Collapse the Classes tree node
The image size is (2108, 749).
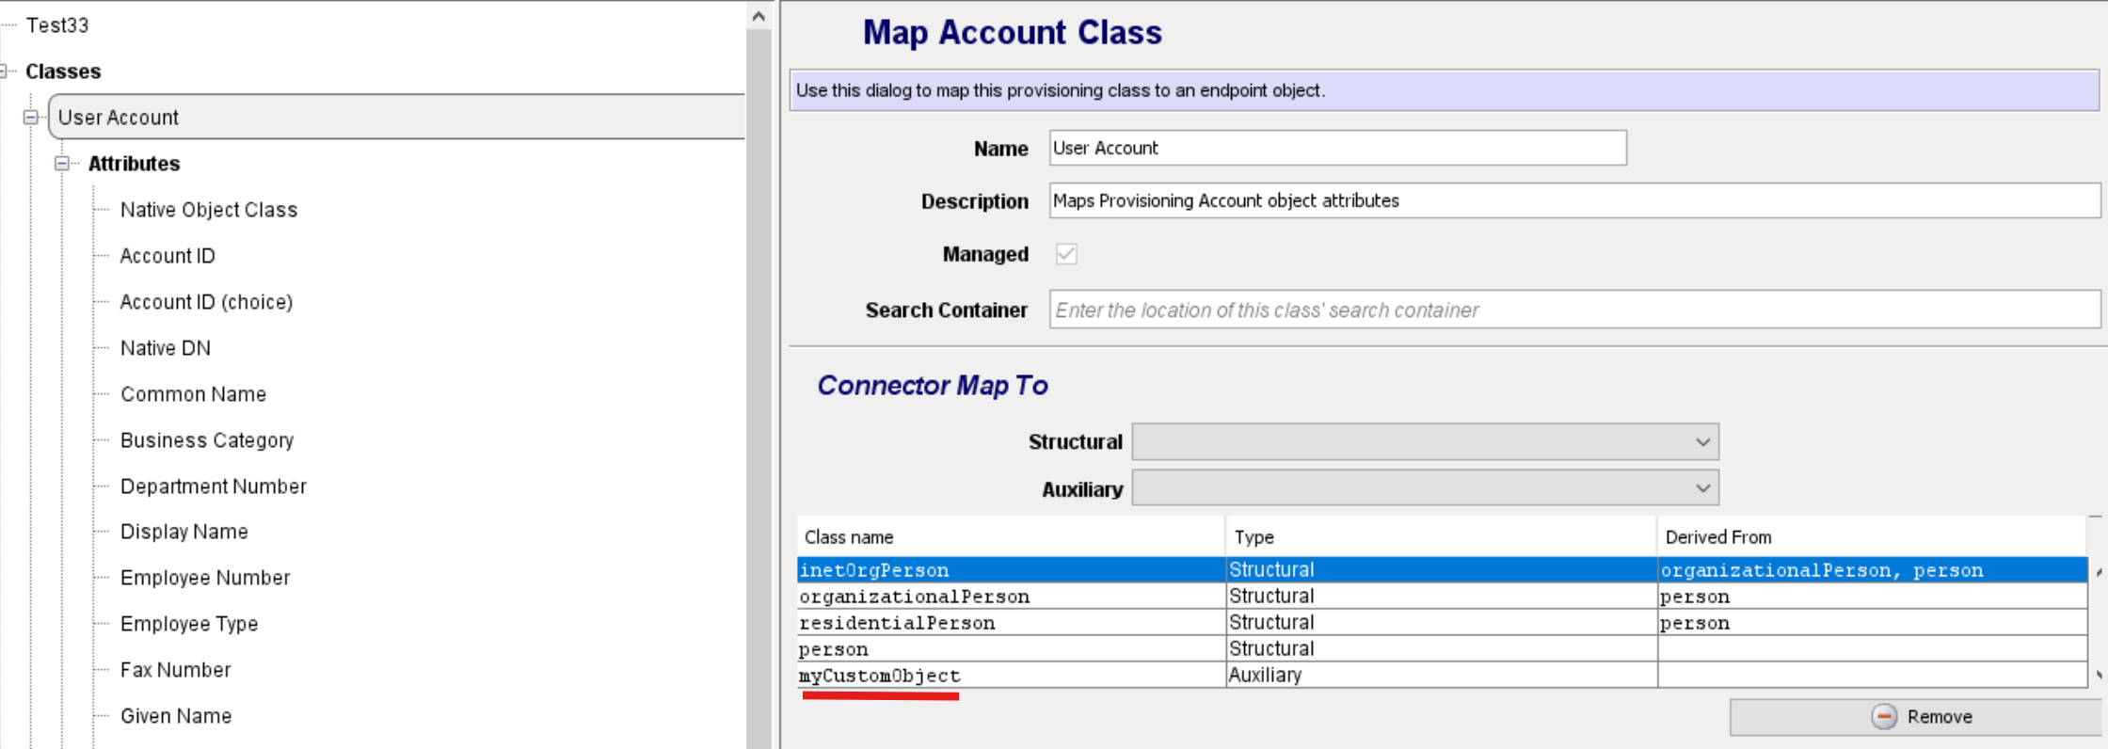click(4, 72)
